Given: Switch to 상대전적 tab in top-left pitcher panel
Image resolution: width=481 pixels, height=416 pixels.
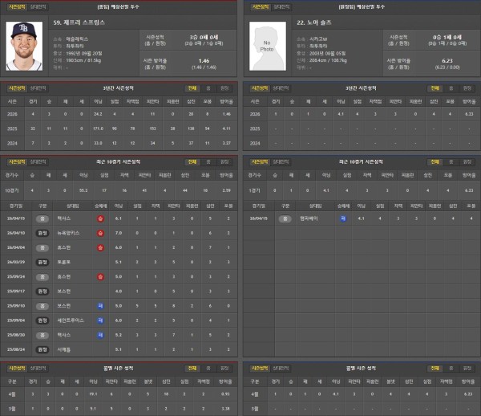Looking at the screenshot, I should 37,6.
